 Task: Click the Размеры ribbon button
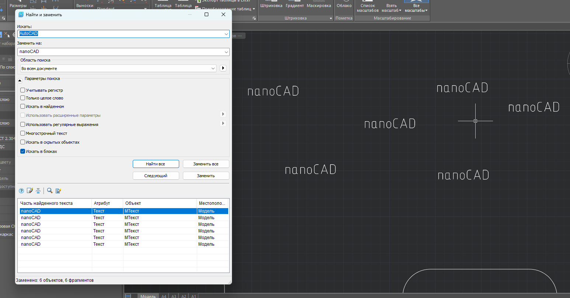click(x=18, y=4)
